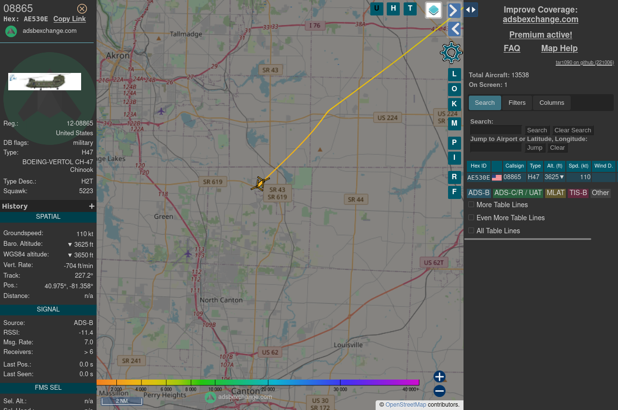Enable All Table Lines checkbox
The width and height of the screenshot is (618, 410).
tap(471, 231)
